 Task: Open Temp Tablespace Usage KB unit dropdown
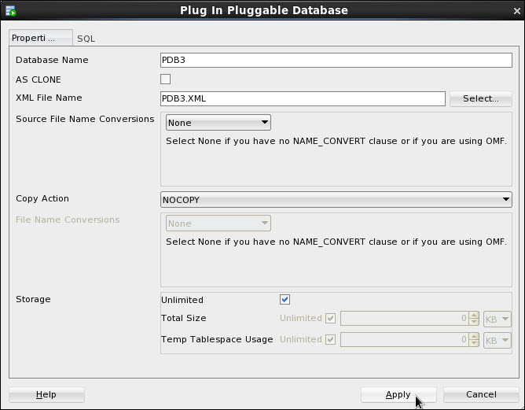click(x=497, y=340)
